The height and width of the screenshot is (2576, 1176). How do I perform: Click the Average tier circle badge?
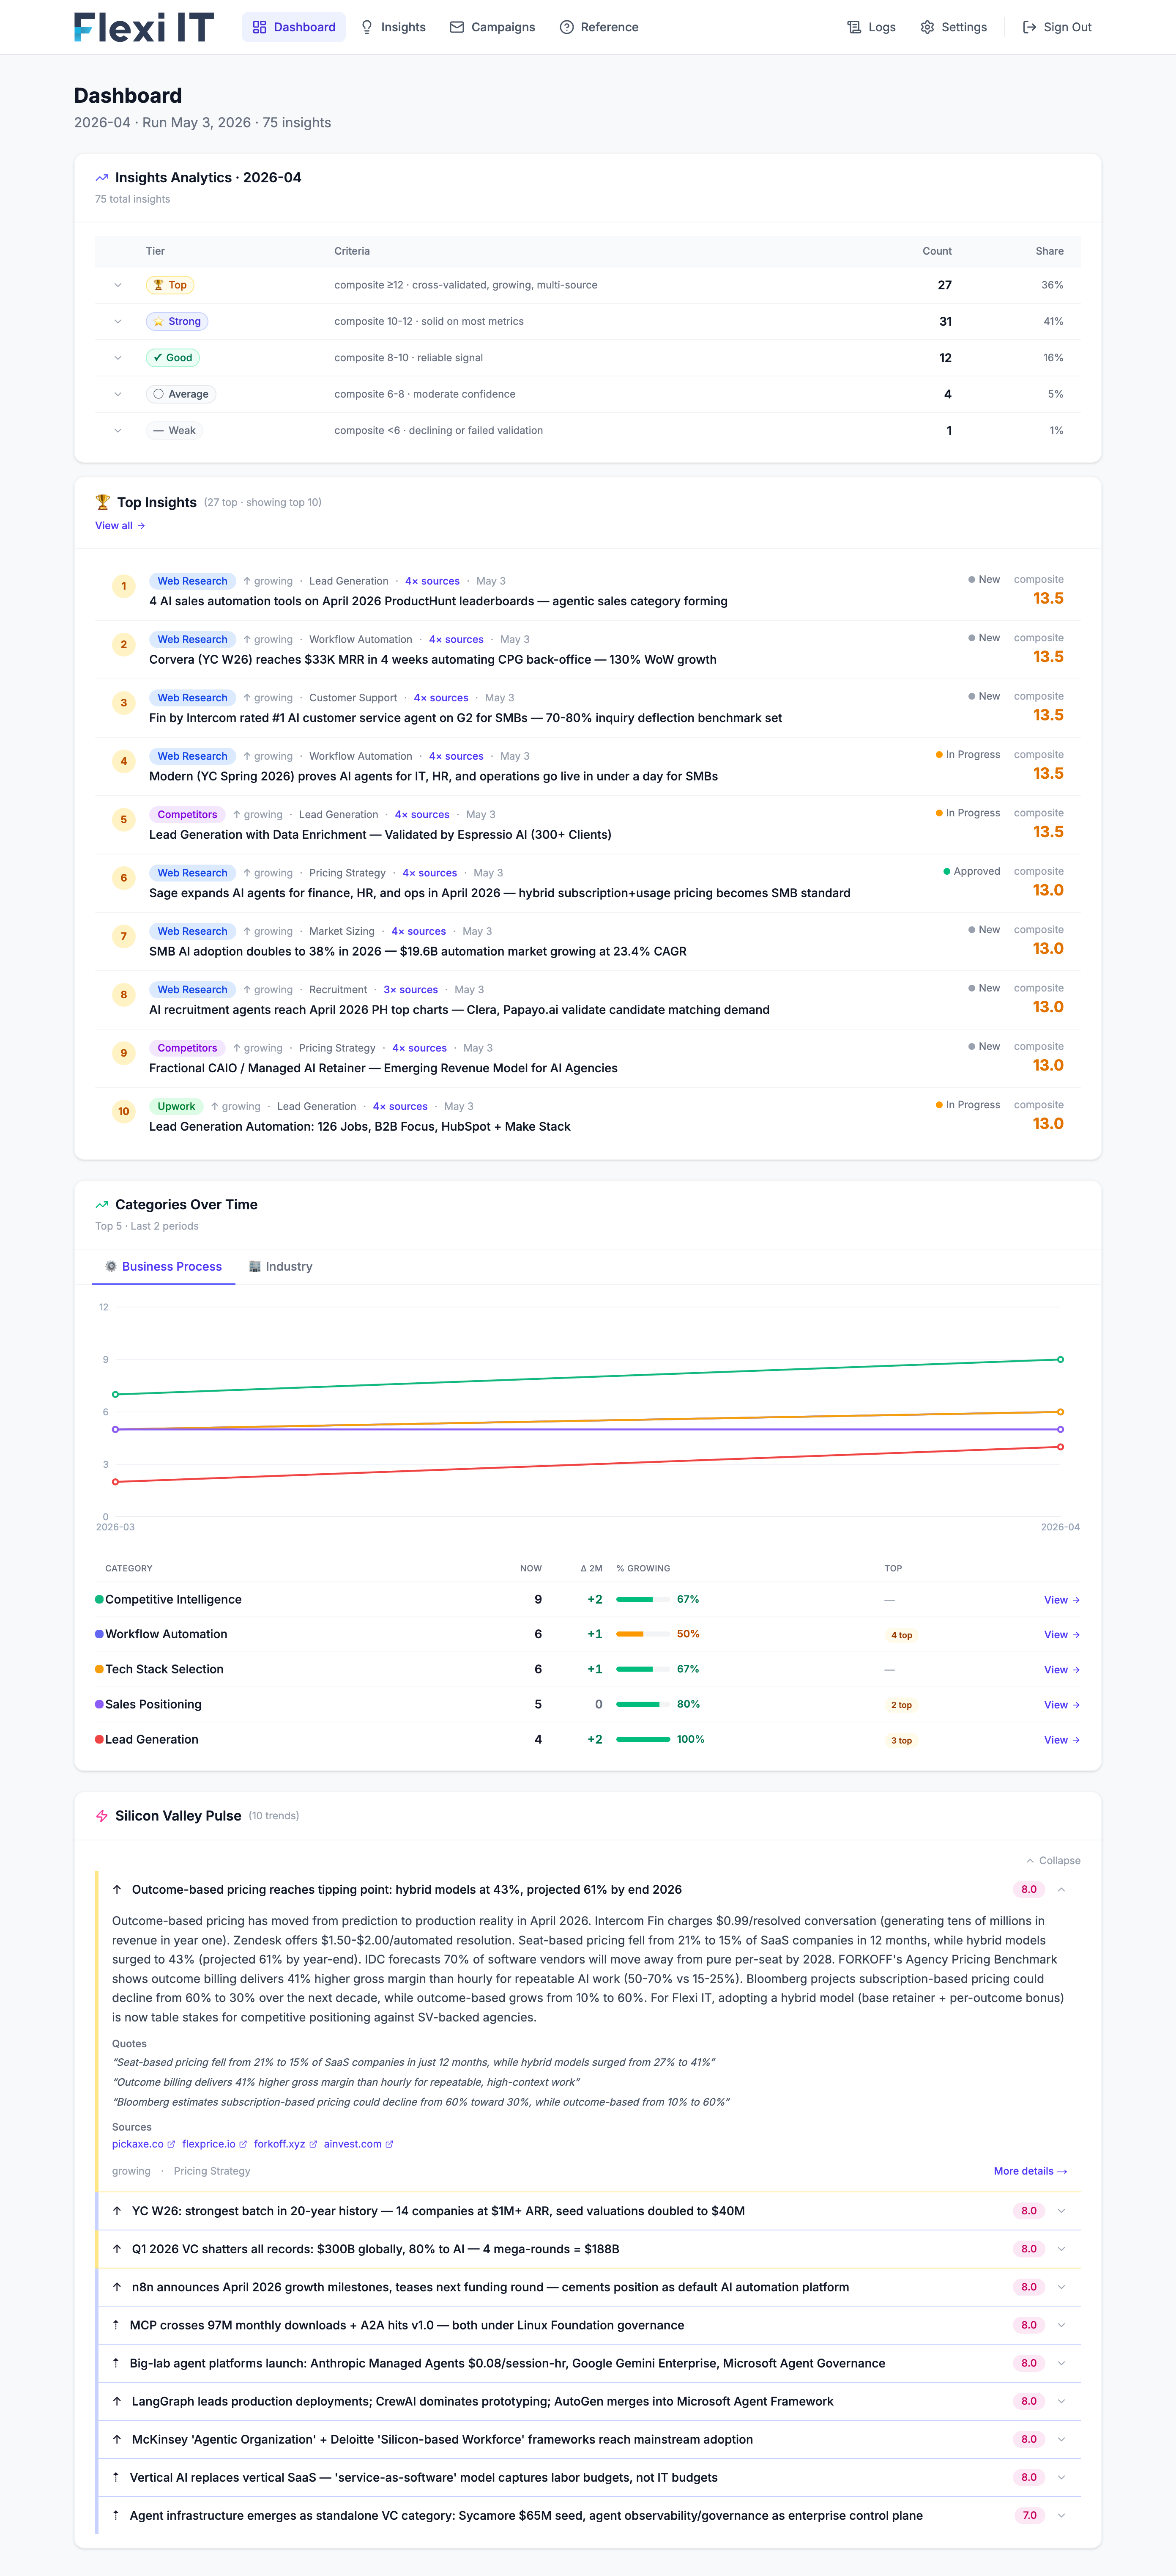(x=181, y=394)
